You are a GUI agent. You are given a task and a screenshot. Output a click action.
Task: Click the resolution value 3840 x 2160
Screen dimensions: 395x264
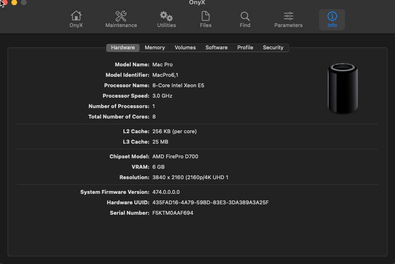pyautogui.click(x=190, y=178)
